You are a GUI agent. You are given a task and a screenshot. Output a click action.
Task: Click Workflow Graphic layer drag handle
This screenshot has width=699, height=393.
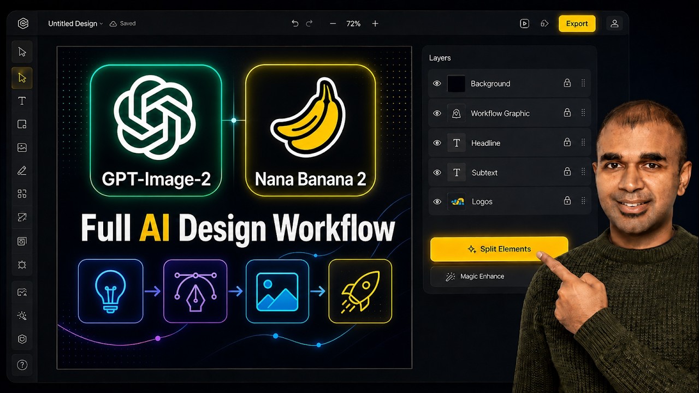(583, 112)
